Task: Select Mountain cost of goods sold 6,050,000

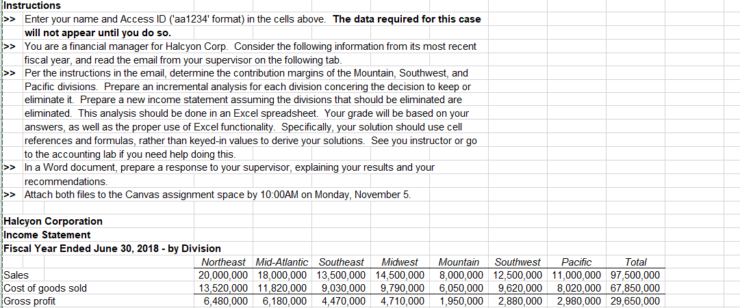Action: (461, 288)
